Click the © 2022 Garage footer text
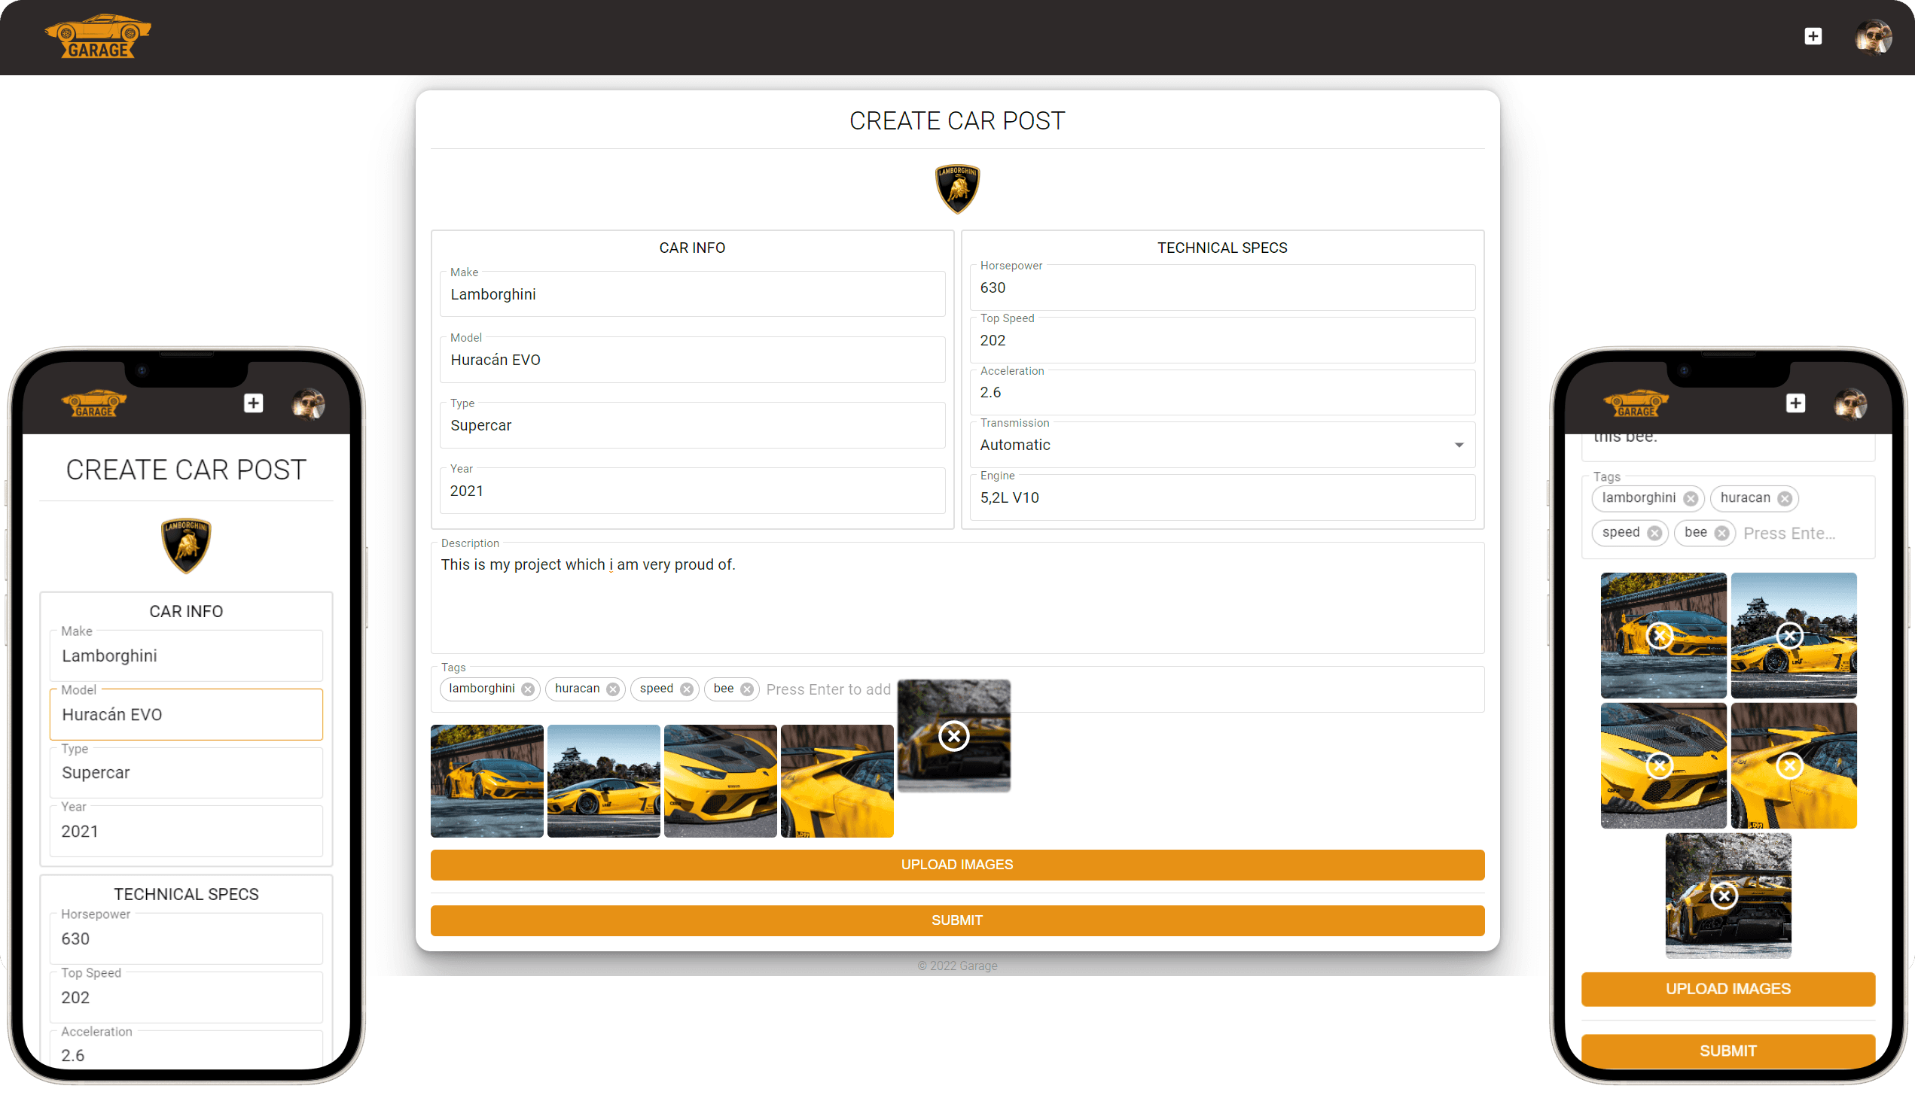The image size is (1915, 1095). pos(957,966)
